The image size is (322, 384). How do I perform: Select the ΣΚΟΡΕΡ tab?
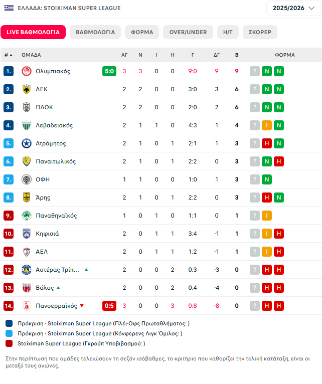coord(260,32)
